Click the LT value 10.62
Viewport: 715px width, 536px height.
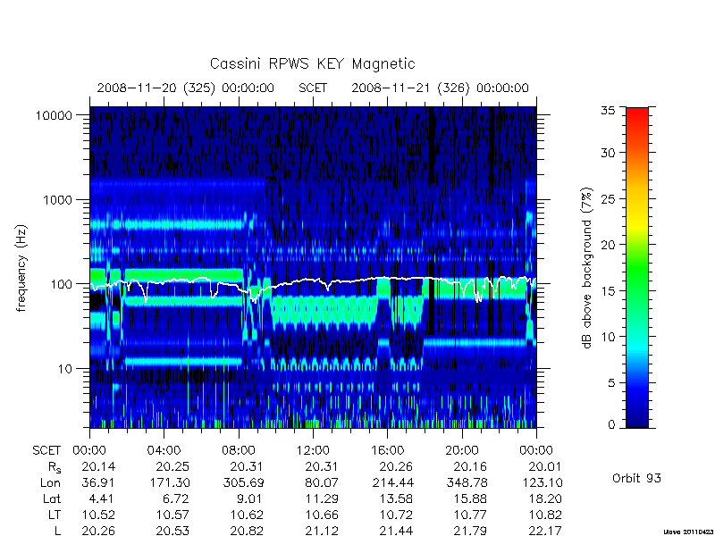point(248,515)
